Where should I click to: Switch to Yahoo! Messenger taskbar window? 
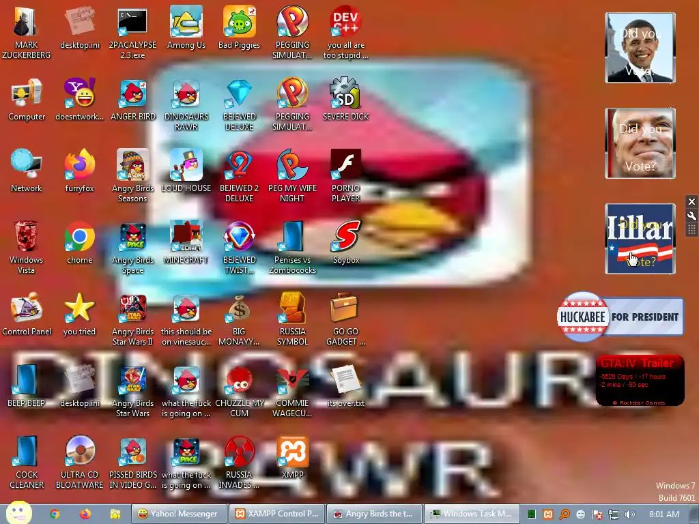click(x=180, y=514)
